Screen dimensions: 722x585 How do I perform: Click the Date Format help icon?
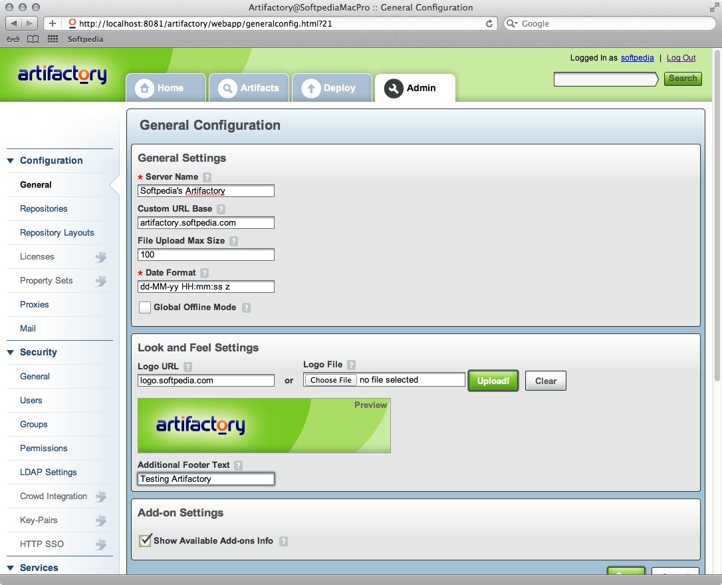(205, 273)
